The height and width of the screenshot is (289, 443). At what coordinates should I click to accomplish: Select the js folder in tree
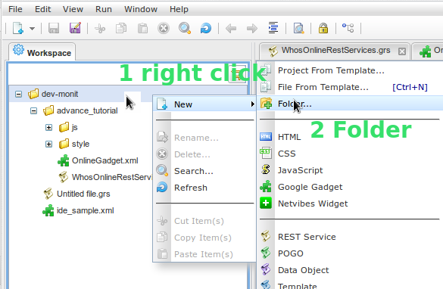click(68, 127)
